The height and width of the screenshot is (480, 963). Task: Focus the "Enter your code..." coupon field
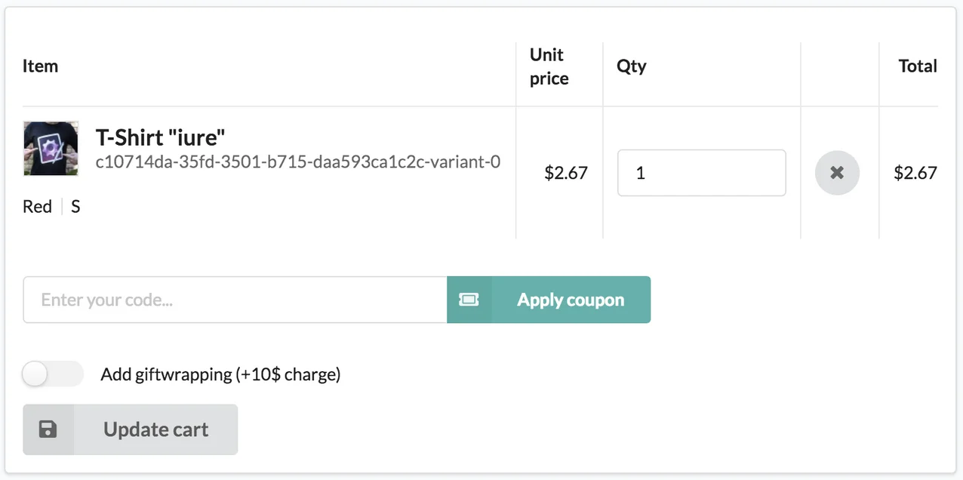click(235, 300)
